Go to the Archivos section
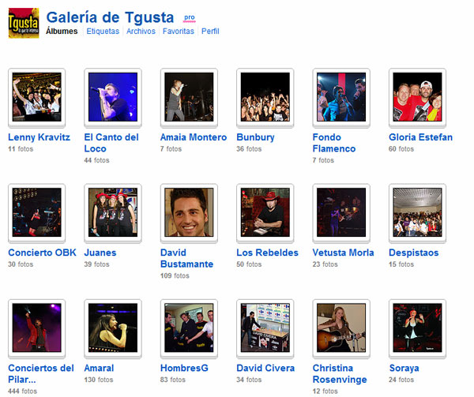474x397 pixels. [x=141, y=32]
